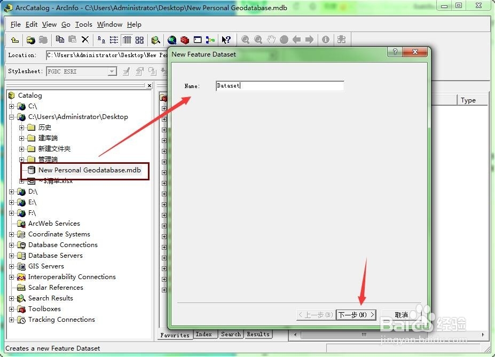Viewport: 495px width, 357px height.
Task: Open the Window menu
Action: tap(109, 25)
